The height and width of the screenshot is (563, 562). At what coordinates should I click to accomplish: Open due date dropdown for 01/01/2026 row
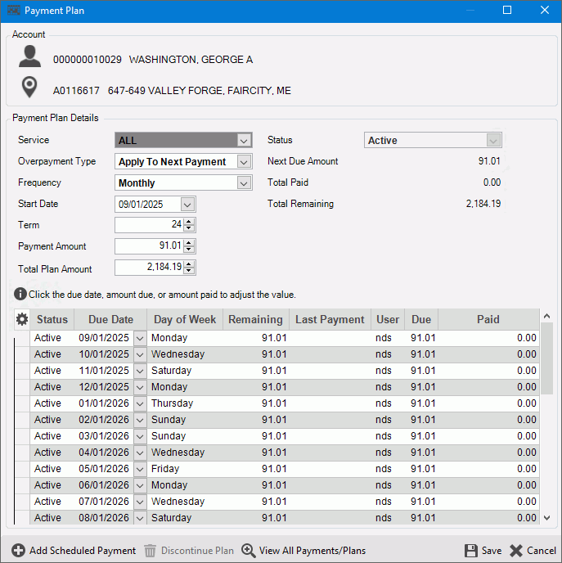(139, 403)
